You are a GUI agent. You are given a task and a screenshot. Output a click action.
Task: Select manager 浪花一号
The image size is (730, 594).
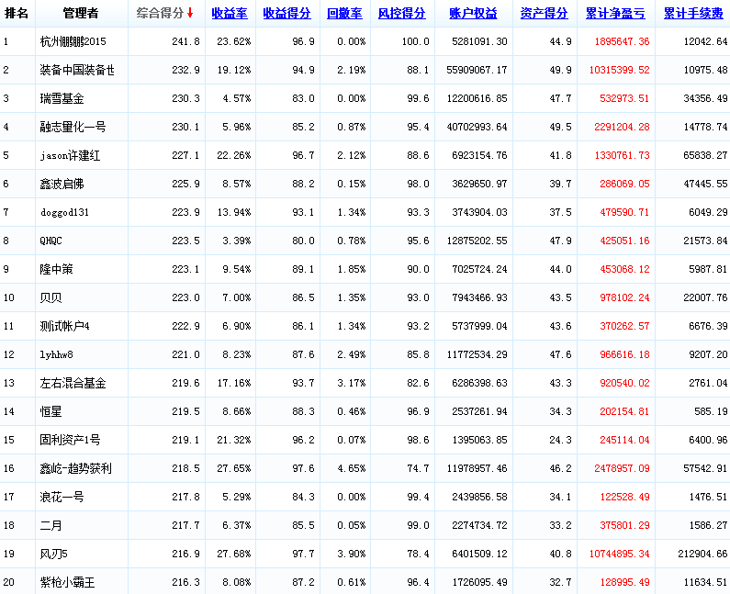click(62, 497)
